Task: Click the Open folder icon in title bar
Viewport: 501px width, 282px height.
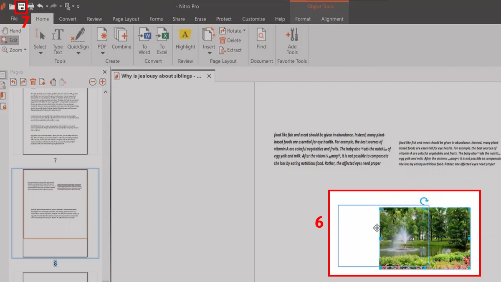Action: coord(12,6)
